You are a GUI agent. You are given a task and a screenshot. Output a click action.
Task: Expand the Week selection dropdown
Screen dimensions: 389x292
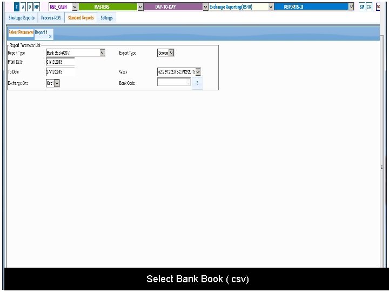(x=198, y=72)
